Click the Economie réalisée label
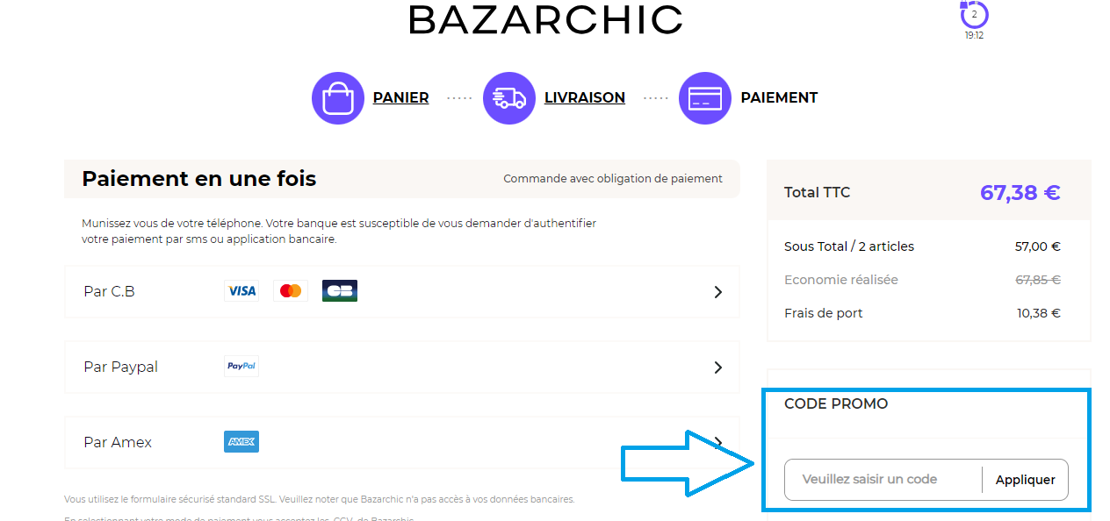Viewport: 1110px width, 521px height. [841, 280]
